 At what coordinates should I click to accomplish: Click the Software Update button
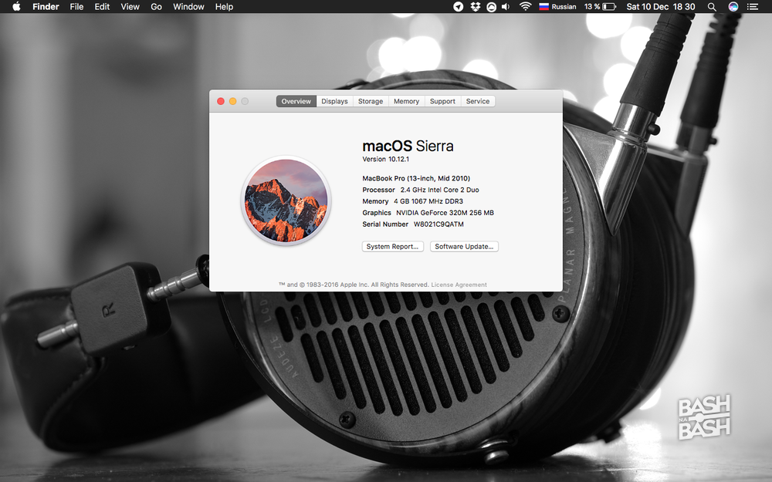(x=464, y=247)
